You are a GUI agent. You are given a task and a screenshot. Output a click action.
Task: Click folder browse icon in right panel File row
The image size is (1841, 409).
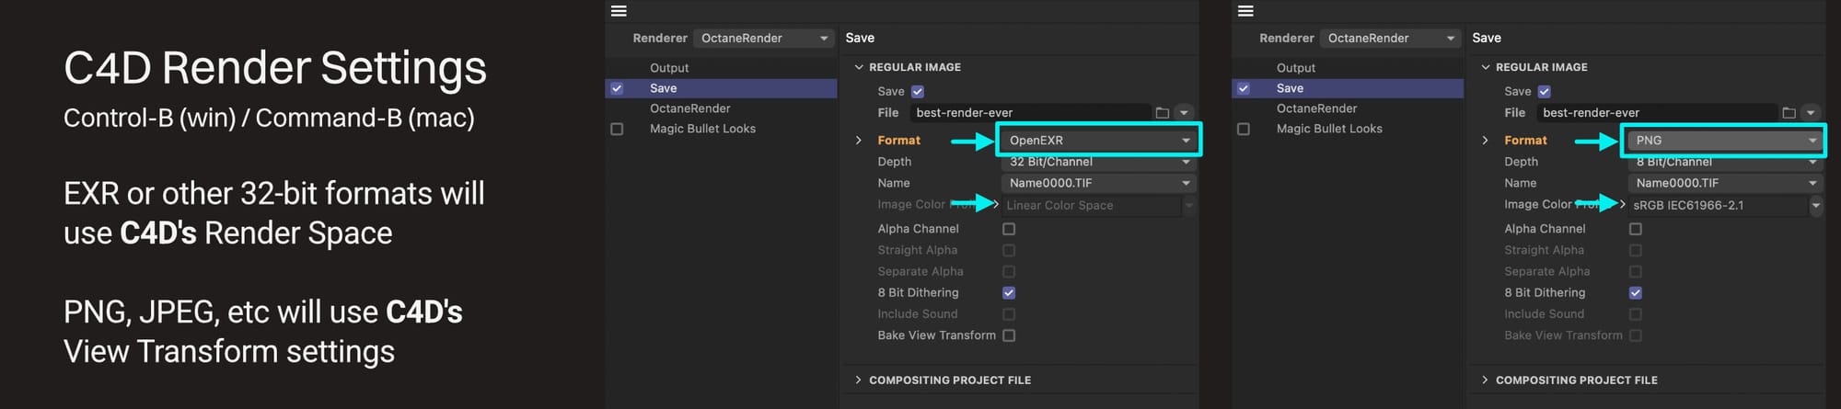point(1789,113)
